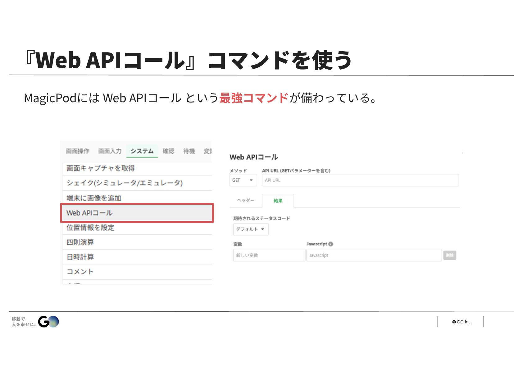Open the 確認 tab
The image size is (523, 370).
coord(168,151)
